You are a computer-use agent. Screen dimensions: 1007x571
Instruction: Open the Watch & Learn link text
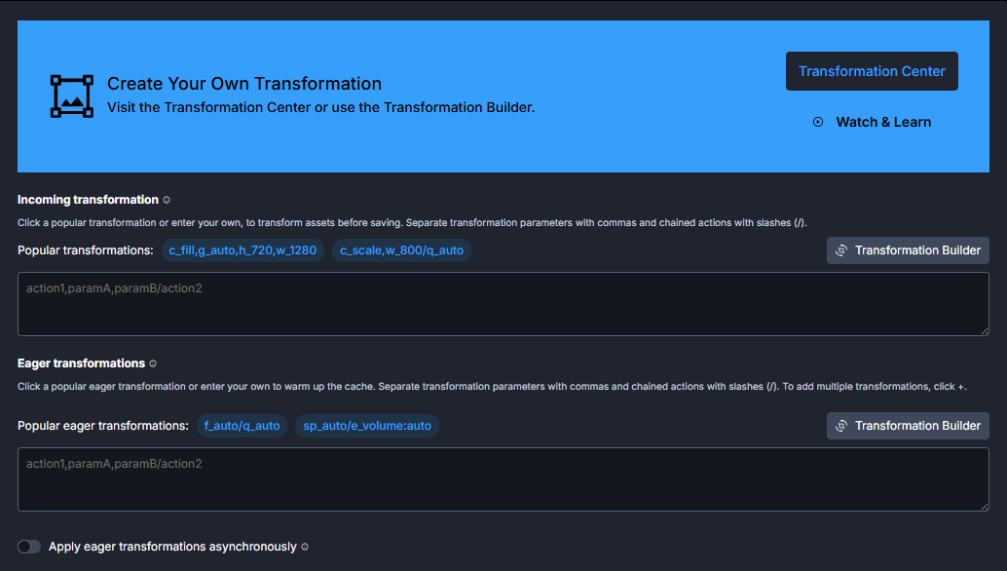(x=883, y=122)
